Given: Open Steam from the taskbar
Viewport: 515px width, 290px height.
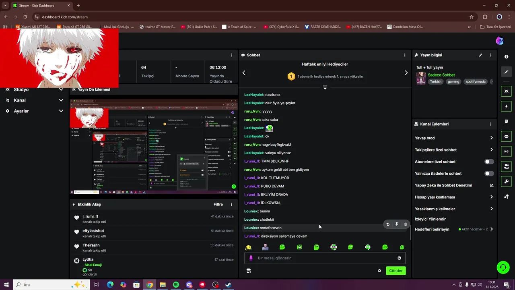Looking at the screenshot, I should (x=228, y=285).
